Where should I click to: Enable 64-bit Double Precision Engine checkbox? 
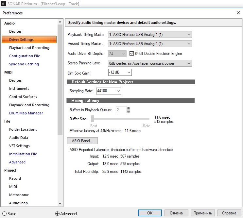(131, 54)
